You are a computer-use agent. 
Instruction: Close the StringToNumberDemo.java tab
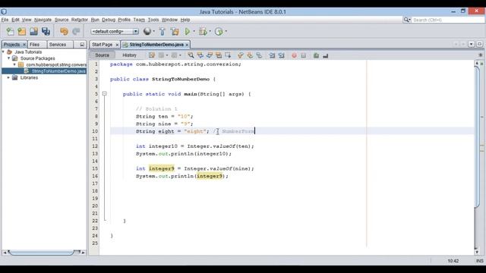click(187, 45)
